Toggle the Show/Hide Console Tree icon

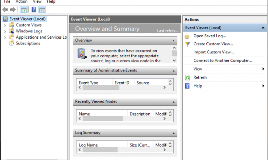tap(24, 10)
